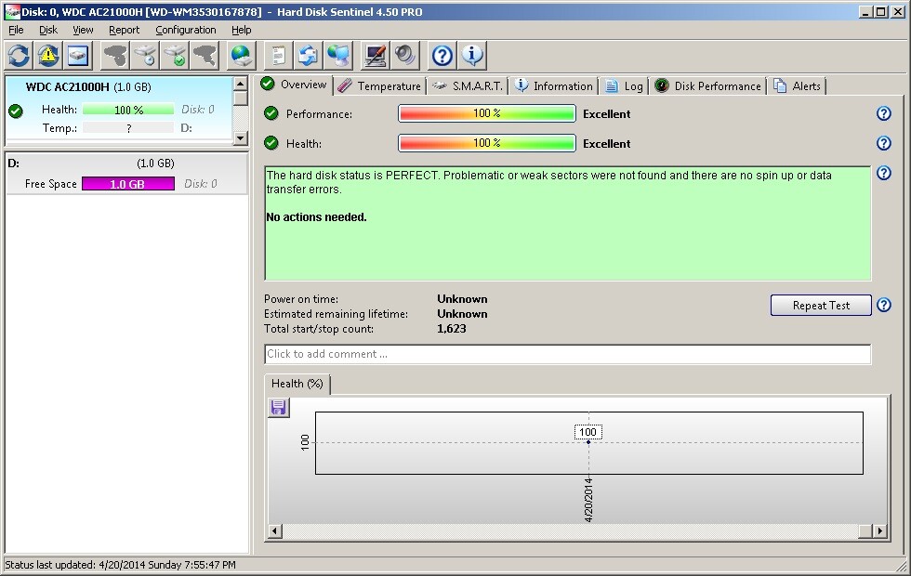911x576 pixels.
Task: Click the first grayed-out disk test icon
Action: (115, 56)
